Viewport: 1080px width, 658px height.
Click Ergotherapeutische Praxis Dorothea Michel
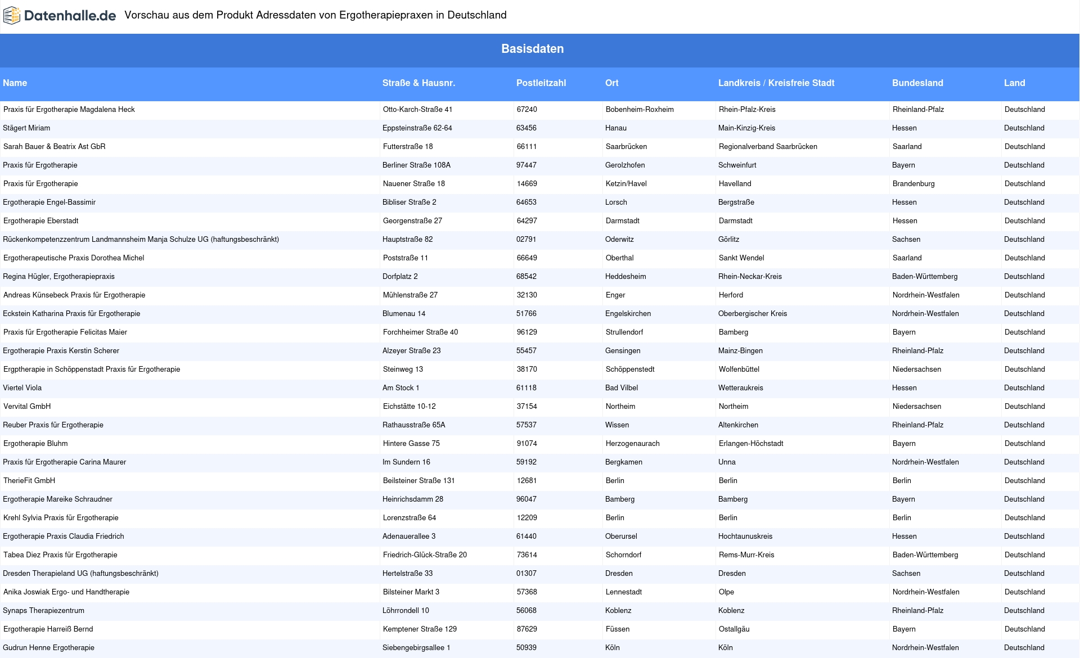[74, 258]
